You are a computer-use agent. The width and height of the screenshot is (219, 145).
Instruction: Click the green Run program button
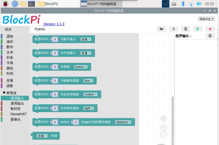pyautogui.click(x=198, y=29)
